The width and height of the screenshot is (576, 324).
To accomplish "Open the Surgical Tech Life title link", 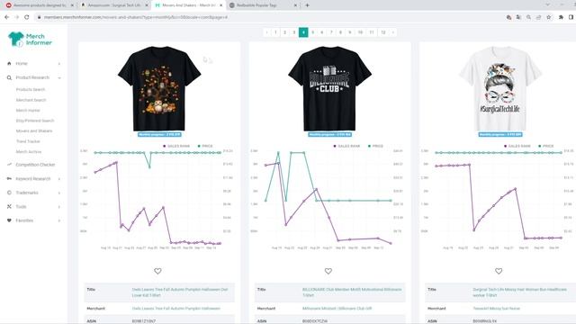I will pyautogui.click(x=520, y=292).
